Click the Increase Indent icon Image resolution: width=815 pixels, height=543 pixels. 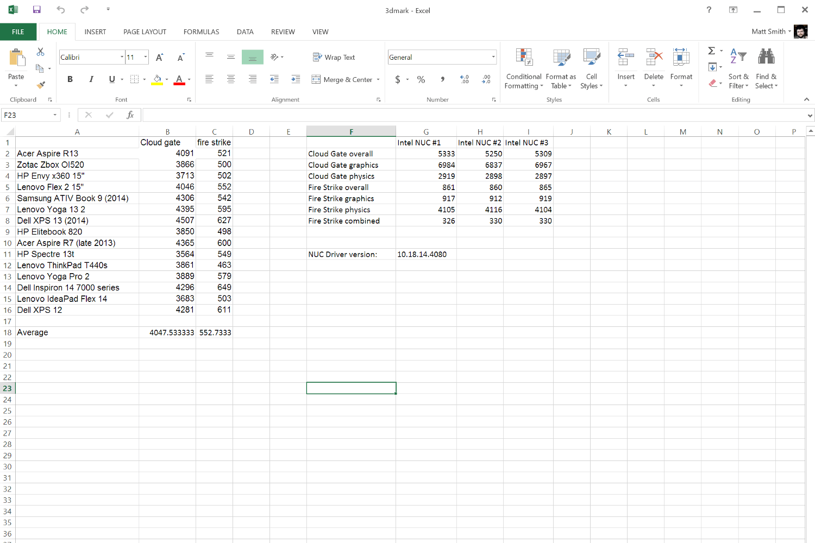coord(296,79)
